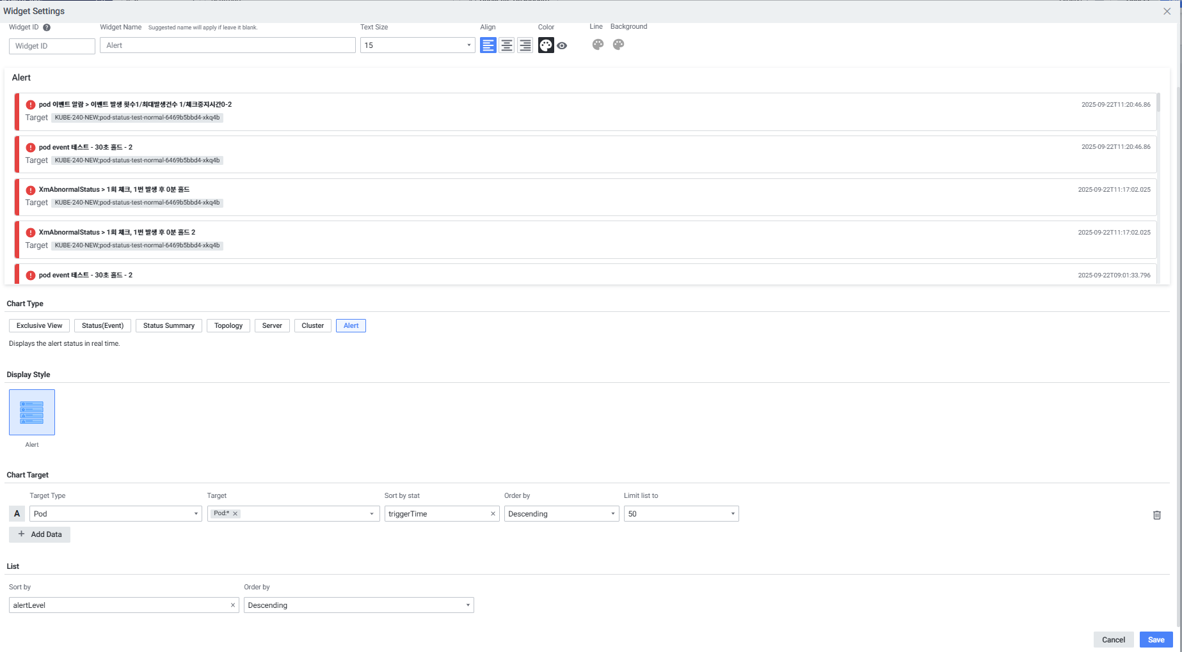1182x652 pixels.
Task: Clear the triggerTime sort stat with X
Action: [493, 514]
